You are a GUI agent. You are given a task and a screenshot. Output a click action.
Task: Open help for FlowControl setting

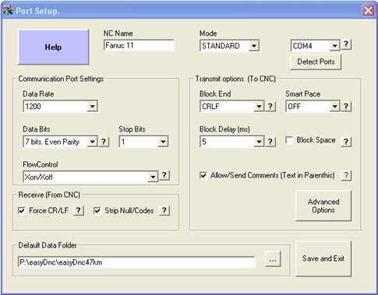pyautogui.click(x=164, y=176)
